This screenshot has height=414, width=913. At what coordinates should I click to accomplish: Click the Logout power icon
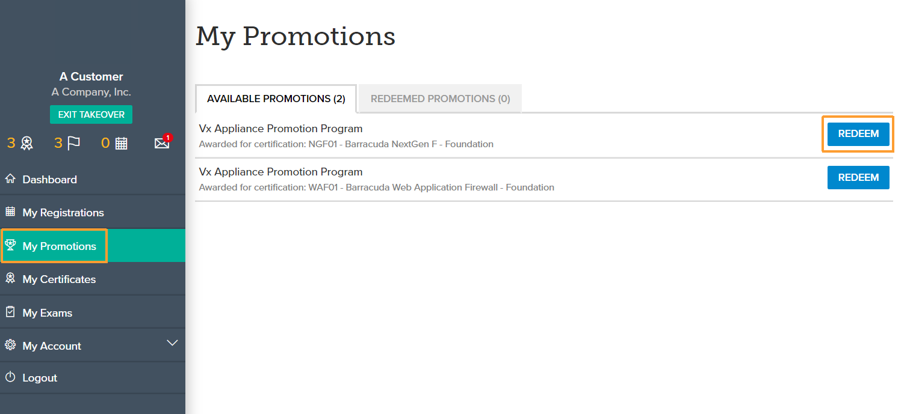(x=10, y=377)
